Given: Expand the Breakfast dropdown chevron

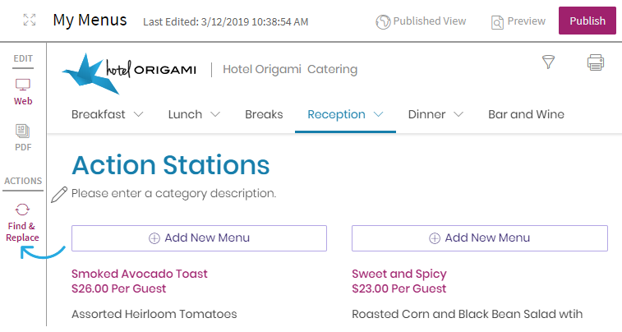Looking at the screenshot, I should click(x=138, y=114).
